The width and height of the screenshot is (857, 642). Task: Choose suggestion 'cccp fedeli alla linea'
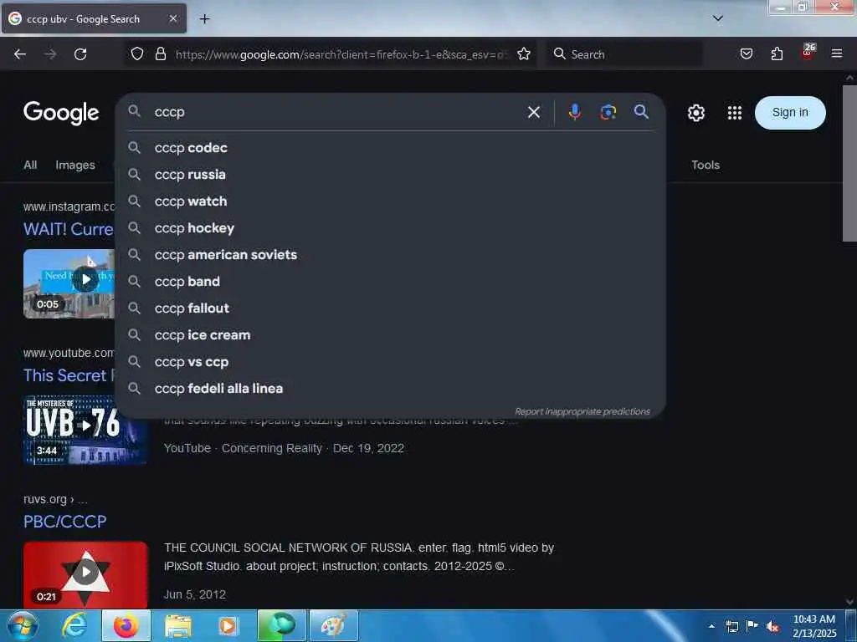click(x=390, y=388)
